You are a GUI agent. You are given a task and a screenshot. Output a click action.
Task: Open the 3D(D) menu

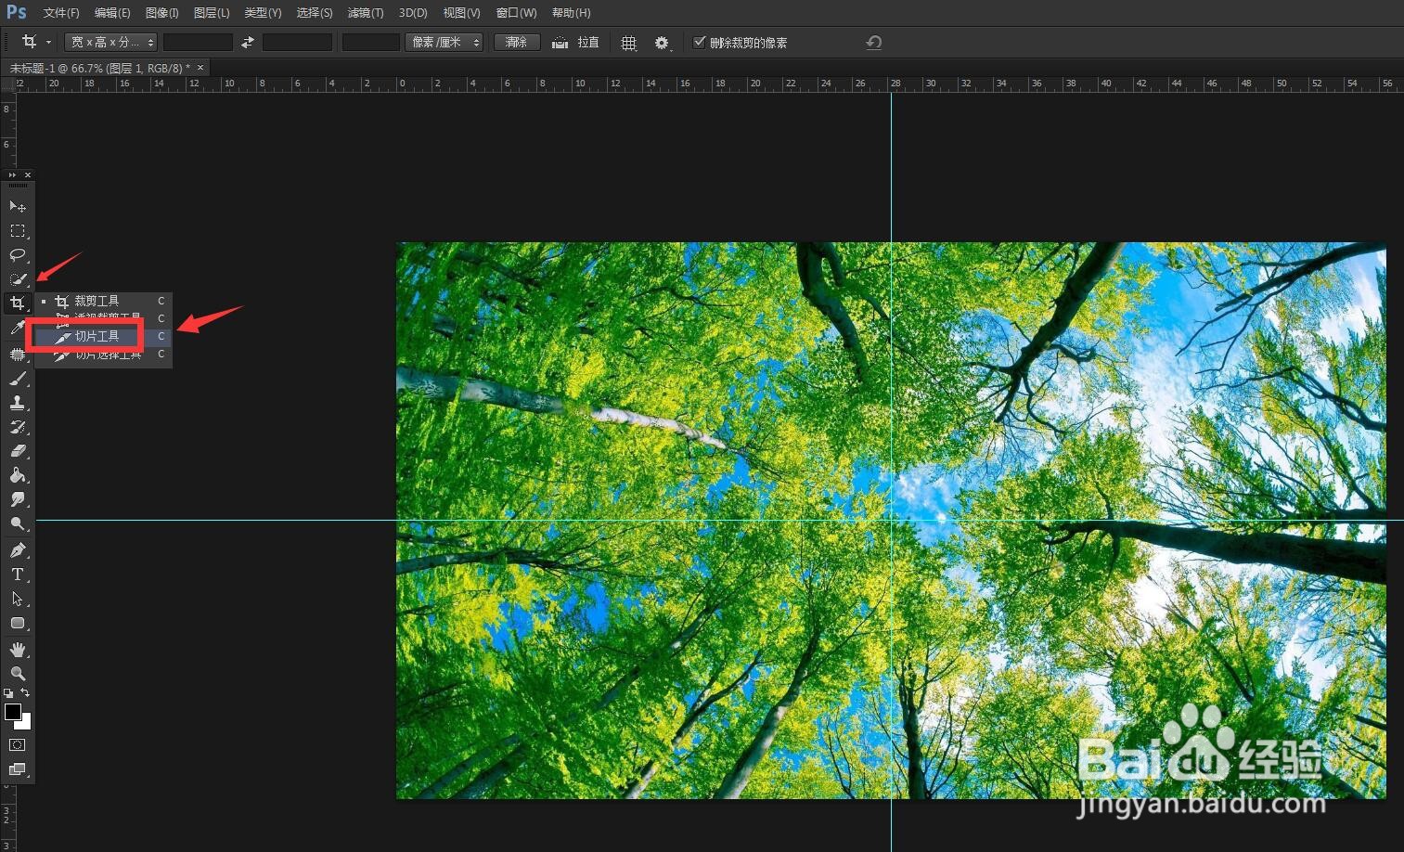(x=413, y=13)
